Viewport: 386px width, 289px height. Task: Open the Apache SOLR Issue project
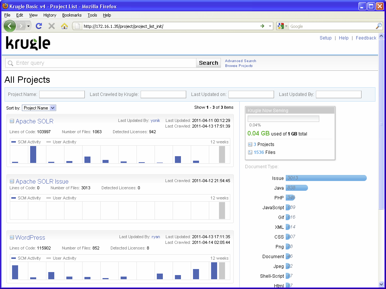click(x=42, y=181)
